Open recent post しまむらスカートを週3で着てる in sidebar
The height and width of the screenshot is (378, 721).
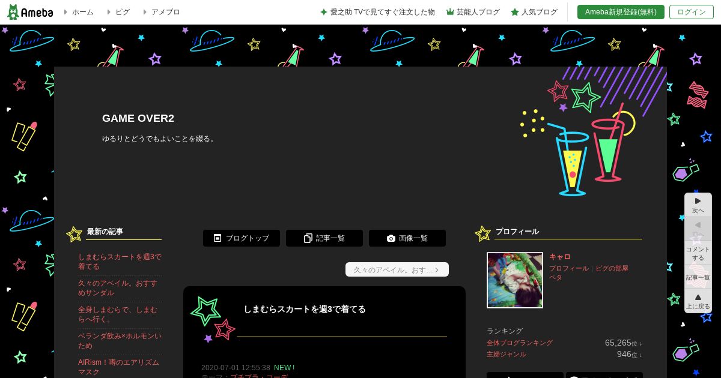click(120, 262)
